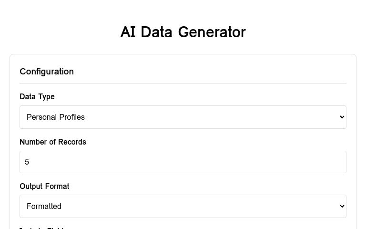The height and width of the screenshot is (229, 366).
Task: Click the Formatted selected value text
Action: pos(44,206)
